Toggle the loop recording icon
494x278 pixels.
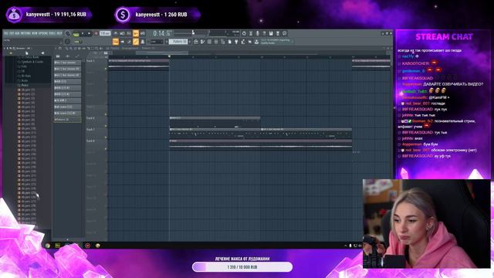(x=142, y=33)
